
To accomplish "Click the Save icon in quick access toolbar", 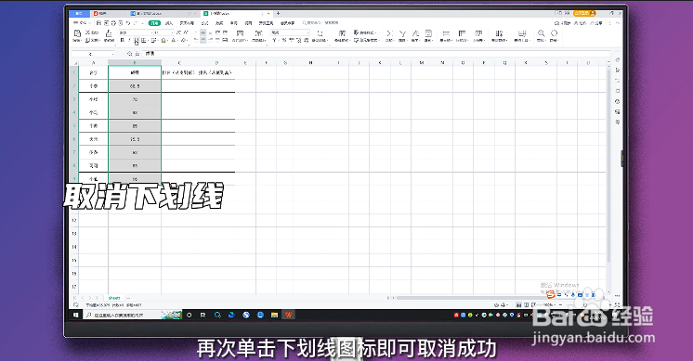I will click(98, 23).
